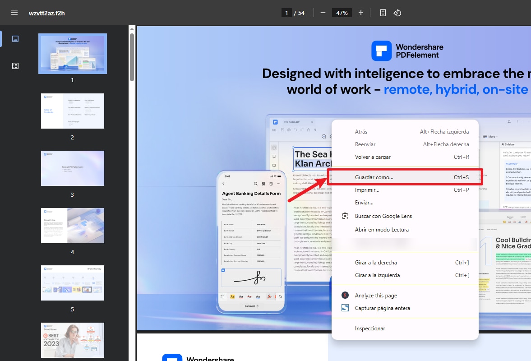This screenshot has height=361, width=531.
Task: Select Enviar... from the context menu
Action: [x=405, y=203]
